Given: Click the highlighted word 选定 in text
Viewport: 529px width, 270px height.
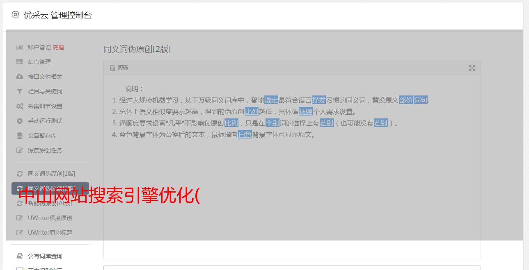Looking at the screenshot, I should [271, 100].
